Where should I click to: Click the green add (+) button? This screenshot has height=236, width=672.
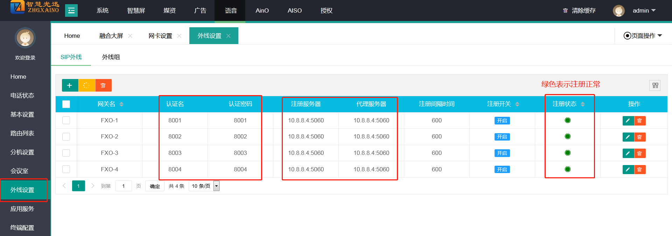(70, 85)
